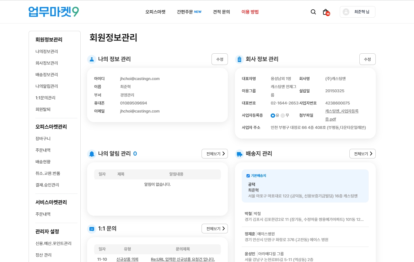Open the 최준혁 님 user menu
This screenshot has width=414, height=262.
[x=357, y=12]
